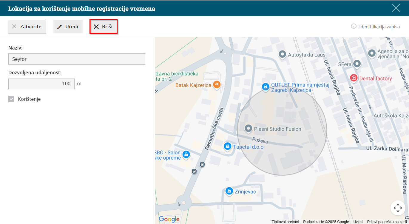
Task: Close the dialog with the X icon
Action: [x=396, y=8]
